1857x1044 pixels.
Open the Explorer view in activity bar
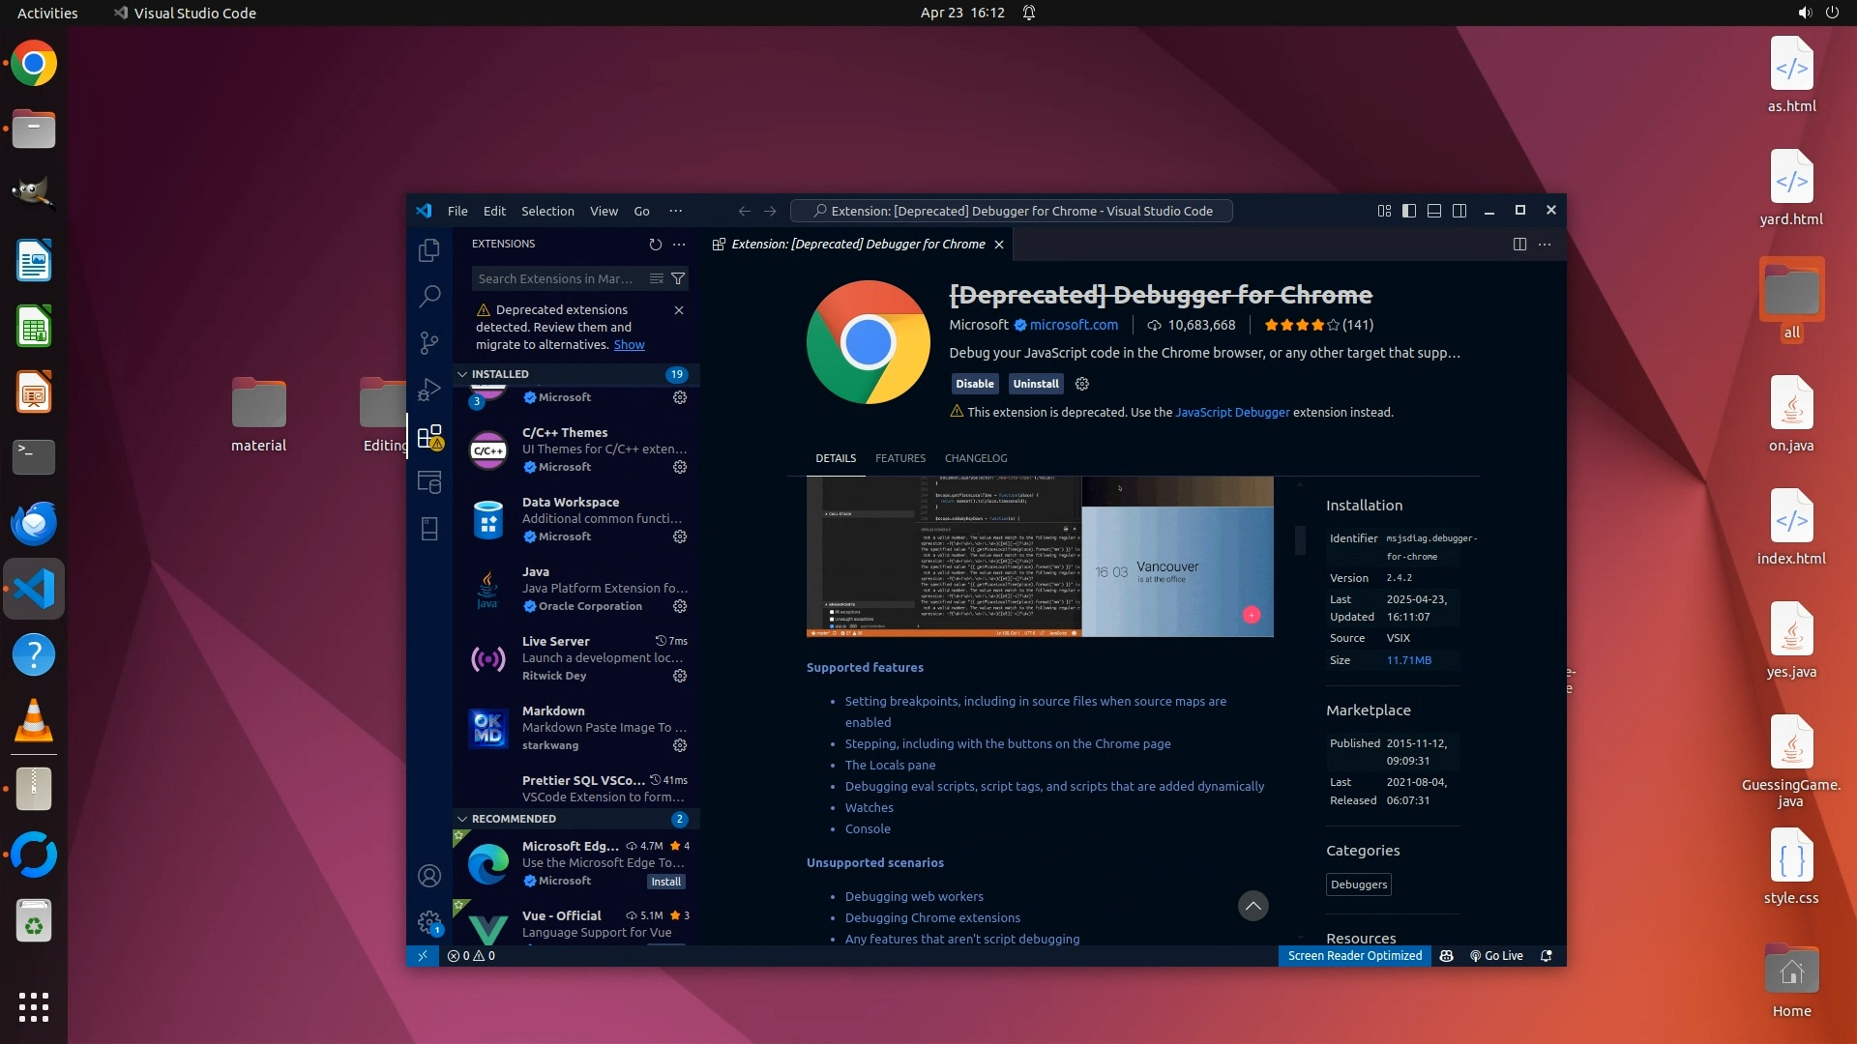[x=429, y=250]
